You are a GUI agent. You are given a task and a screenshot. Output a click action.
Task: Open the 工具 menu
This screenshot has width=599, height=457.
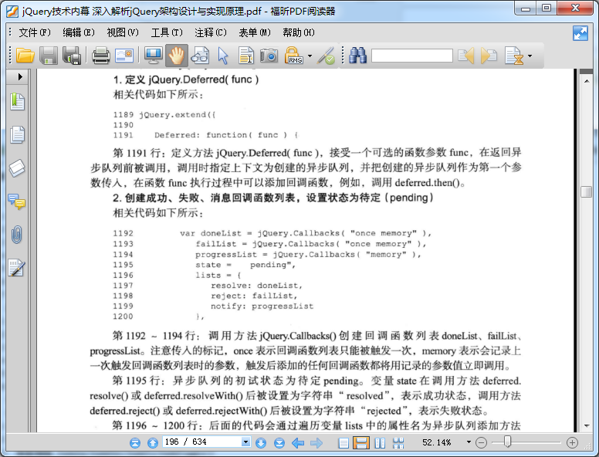pyautogui.click(x=167, y=33)
